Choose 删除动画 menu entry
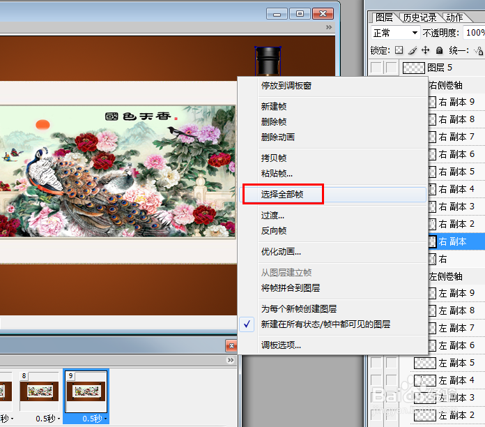This screenshot has width=485, height=427. tap(333, 137)
